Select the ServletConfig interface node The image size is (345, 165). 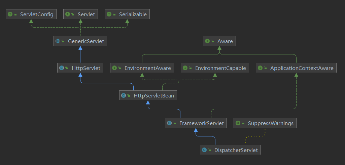pyautogui.click(x=31, y=14)
